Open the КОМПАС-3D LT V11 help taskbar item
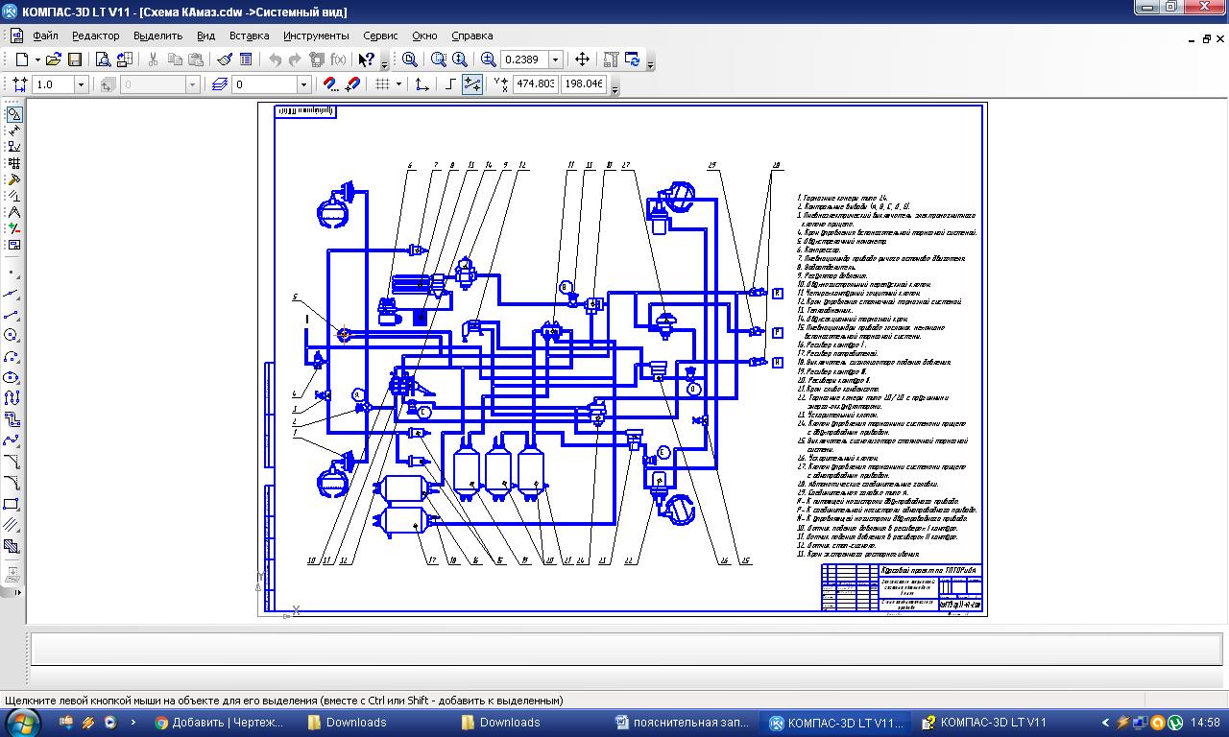The height and width of the screenshot is (737, 1229). (988, 723)
